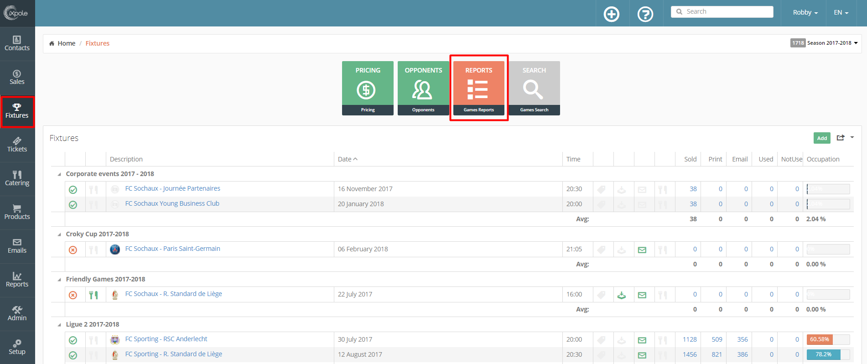Screen dimensions: 867x364
Task: Open FC Sochaux - Journée Partenaires fixture
Action: [172, 188]
